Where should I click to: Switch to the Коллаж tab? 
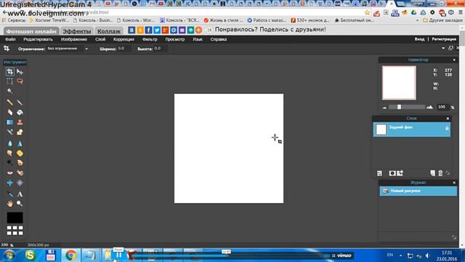tap(109, 31)
